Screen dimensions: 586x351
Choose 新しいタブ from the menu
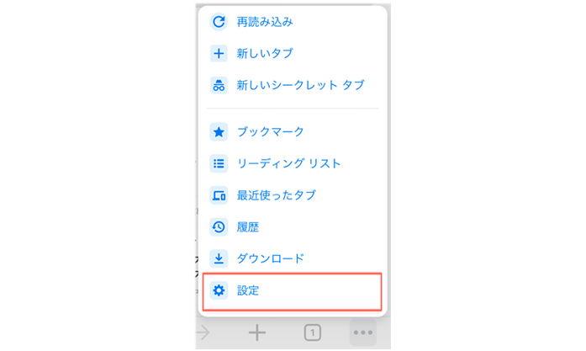click(x=293, y=54)
